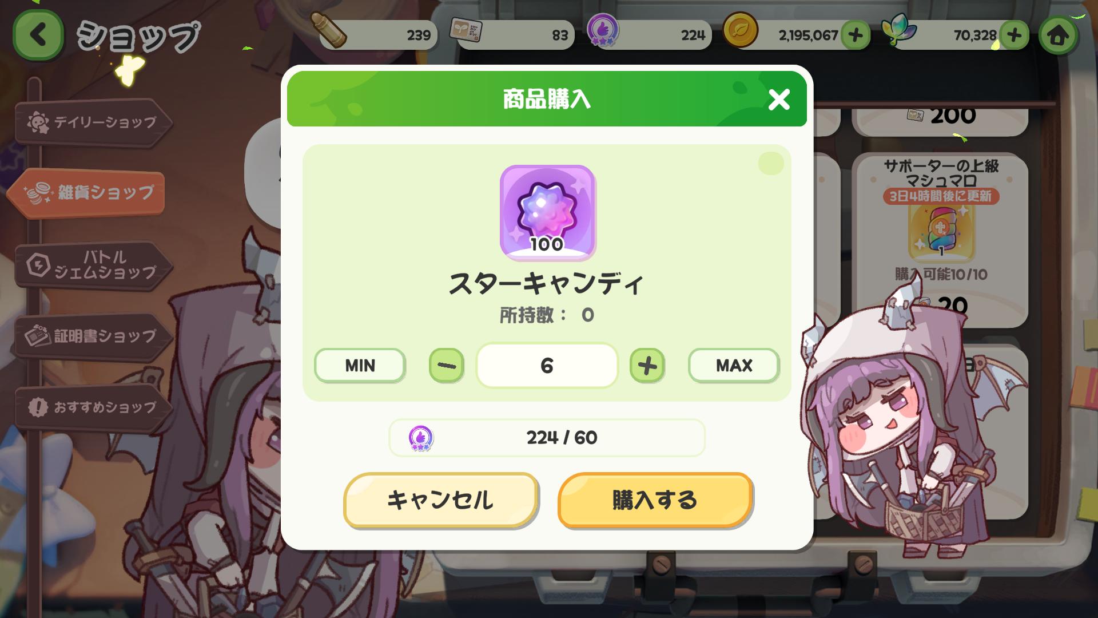Open the デイリーショップ tab
This screenshot has height=618, width=1098.
(93, 122)
